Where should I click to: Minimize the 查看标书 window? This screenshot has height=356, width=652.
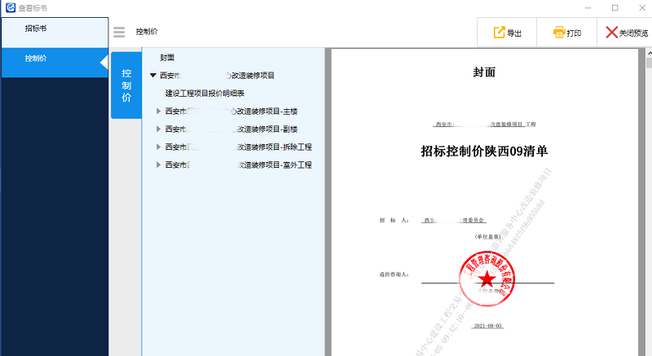pyautogui.click(x=588, y=8)
